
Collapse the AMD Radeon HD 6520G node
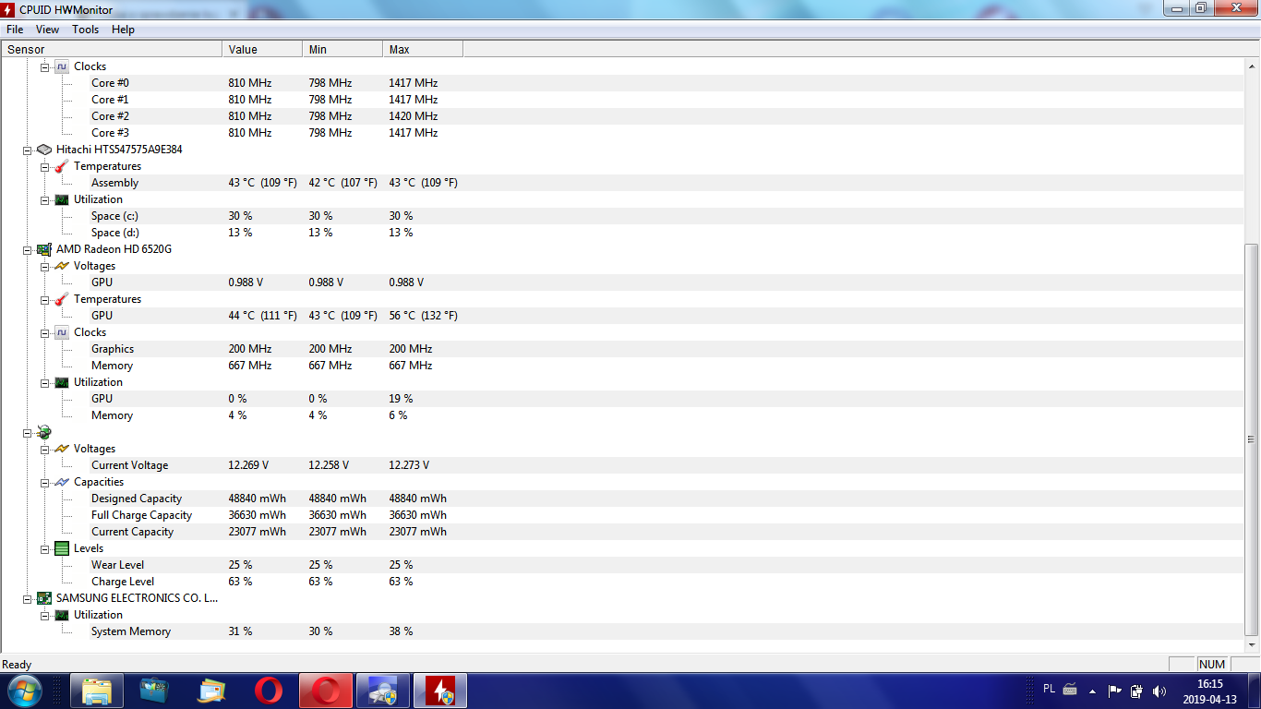click(27, 249)
